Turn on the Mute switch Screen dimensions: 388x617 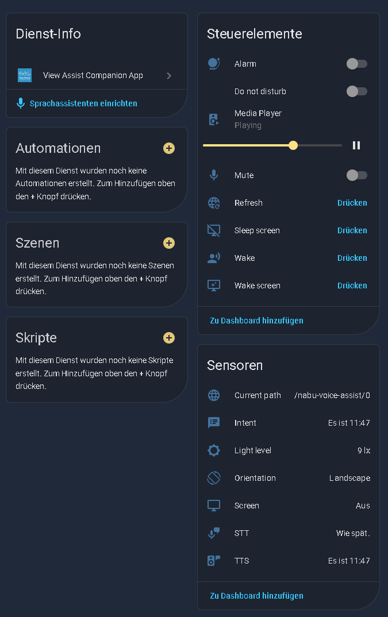point(356,175)
